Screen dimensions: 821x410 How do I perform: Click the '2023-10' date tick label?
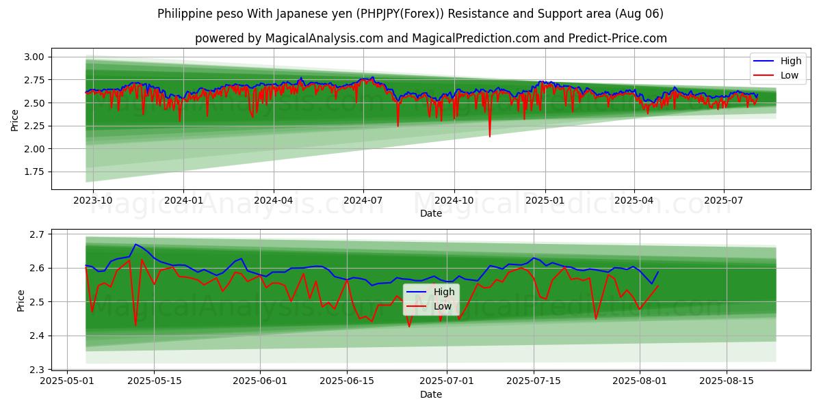coord(93,200)
